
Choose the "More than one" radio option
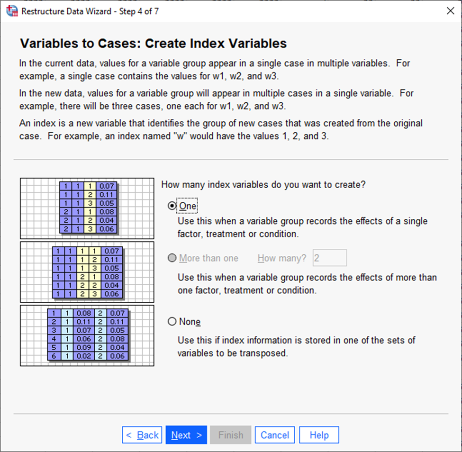pos(172,258)
